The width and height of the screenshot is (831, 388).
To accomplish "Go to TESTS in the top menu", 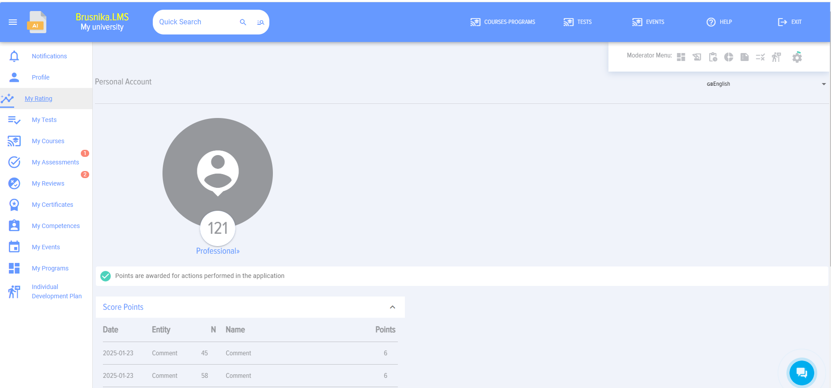I will point(578,22).
